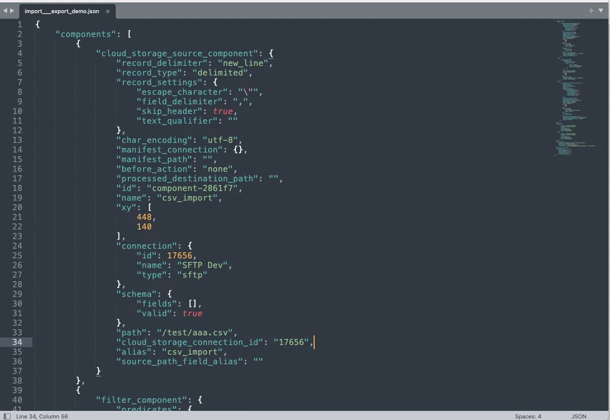Click the "record_type" key
The width and height of the screenshot is (610, 420).
point(150,72)
